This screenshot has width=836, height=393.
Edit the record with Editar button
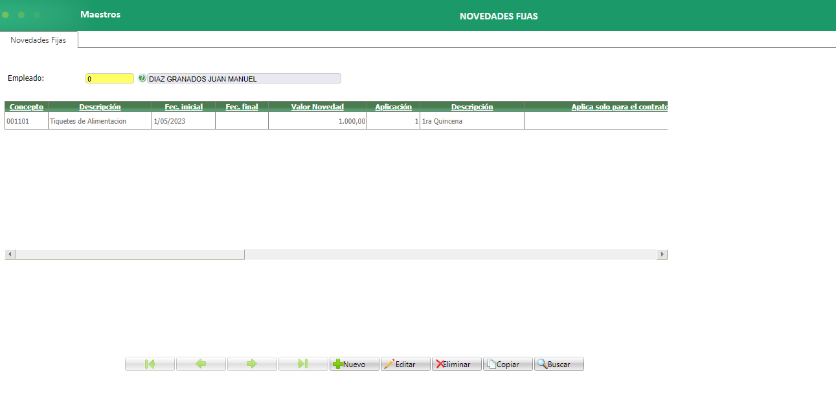point(405,364)
